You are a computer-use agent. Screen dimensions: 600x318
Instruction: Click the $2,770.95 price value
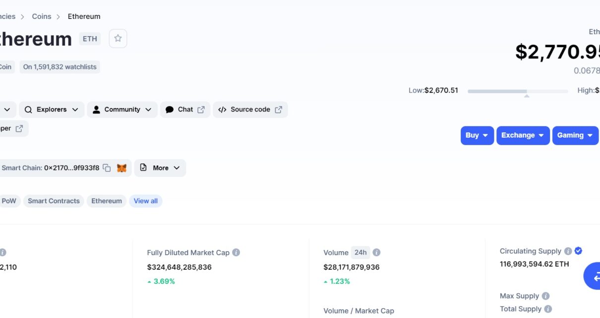[x=558, y=52]
